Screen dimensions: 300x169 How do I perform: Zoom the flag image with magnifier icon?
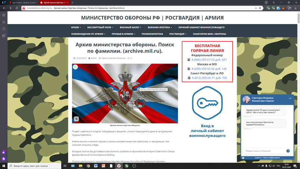click(x=75, y=67)
